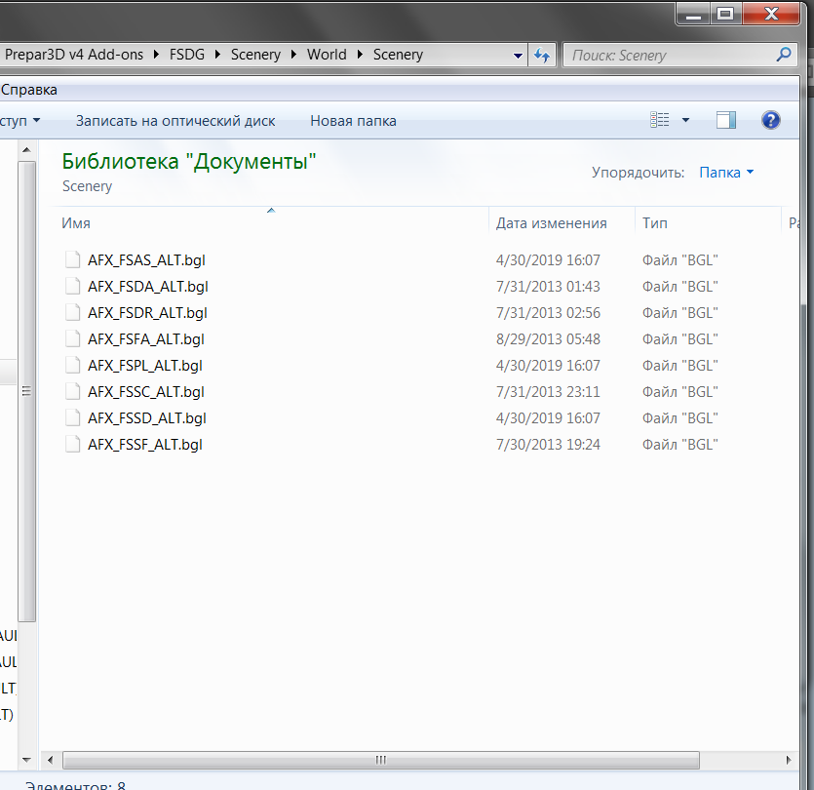The height and width of the screenshot is (790, 814).
Task: Select the AFX_FSPL_ALT.bgl file icon
Action: [72, 366]
